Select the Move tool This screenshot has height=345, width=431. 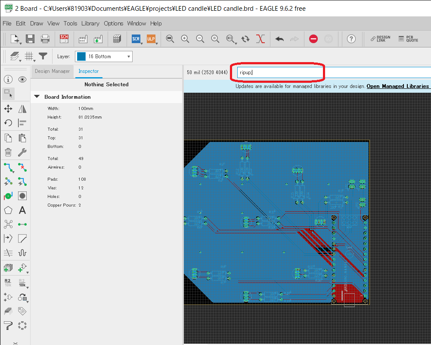(x=8, y=109)
